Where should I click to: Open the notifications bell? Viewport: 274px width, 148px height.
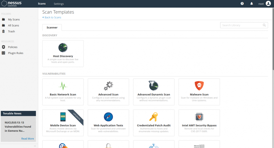pyautogui.click(x=252, y=3)
